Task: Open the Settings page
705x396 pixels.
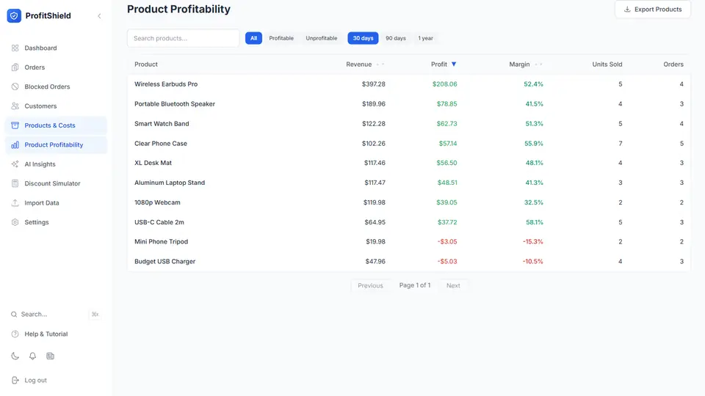Action: click(56, 222)
